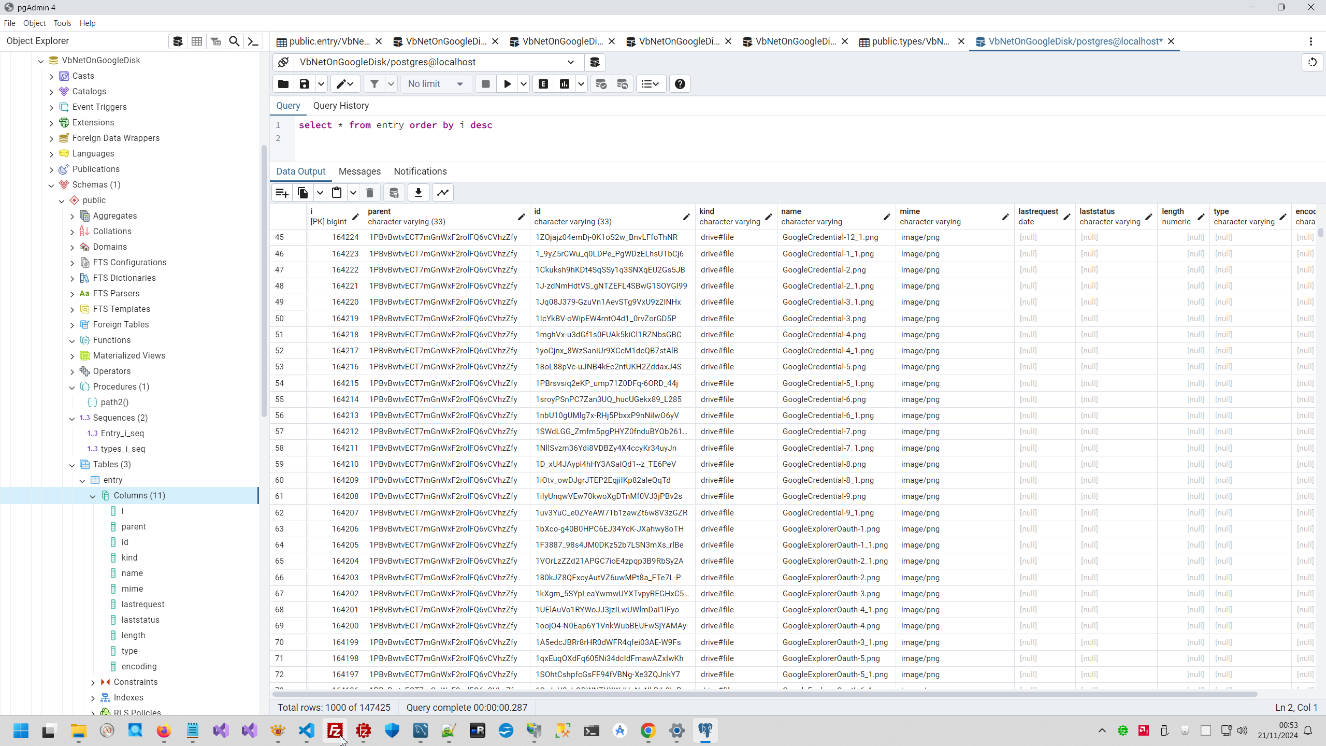Screen dimensions: 1326x746
Task: Click the horizontal scrollbar under data grid
Action: 765,694
